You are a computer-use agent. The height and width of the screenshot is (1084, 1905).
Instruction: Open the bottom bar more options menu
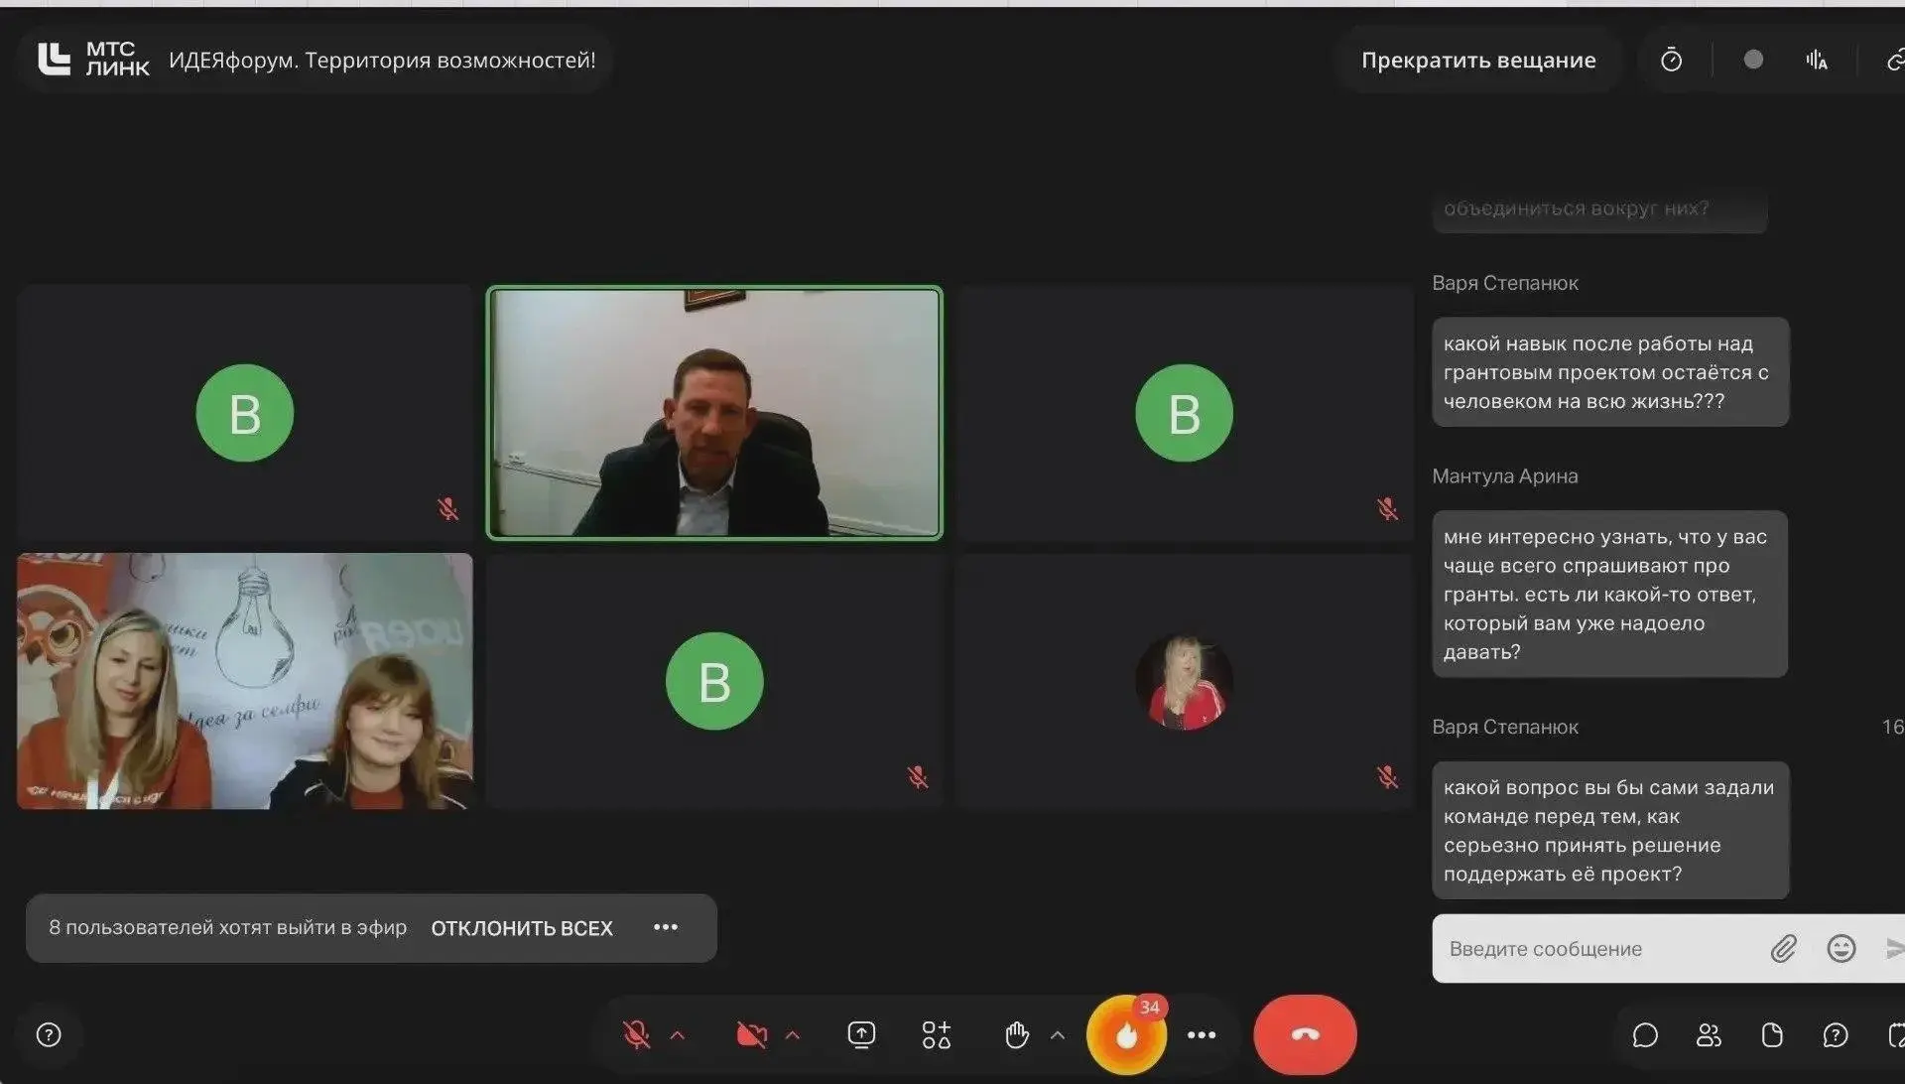click(1202, 1035)
